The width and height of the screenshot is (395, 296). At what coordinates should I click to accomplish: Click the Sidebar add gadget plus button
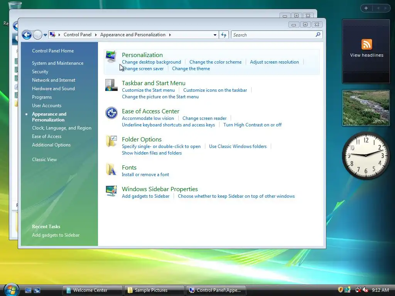366,8
